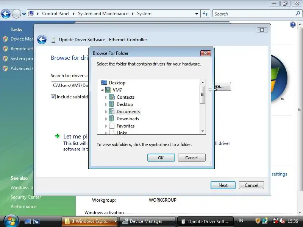Screen dimensions: 303x227
Task: Click the Contacts folder icon
Action: click(x=112, y=97)
